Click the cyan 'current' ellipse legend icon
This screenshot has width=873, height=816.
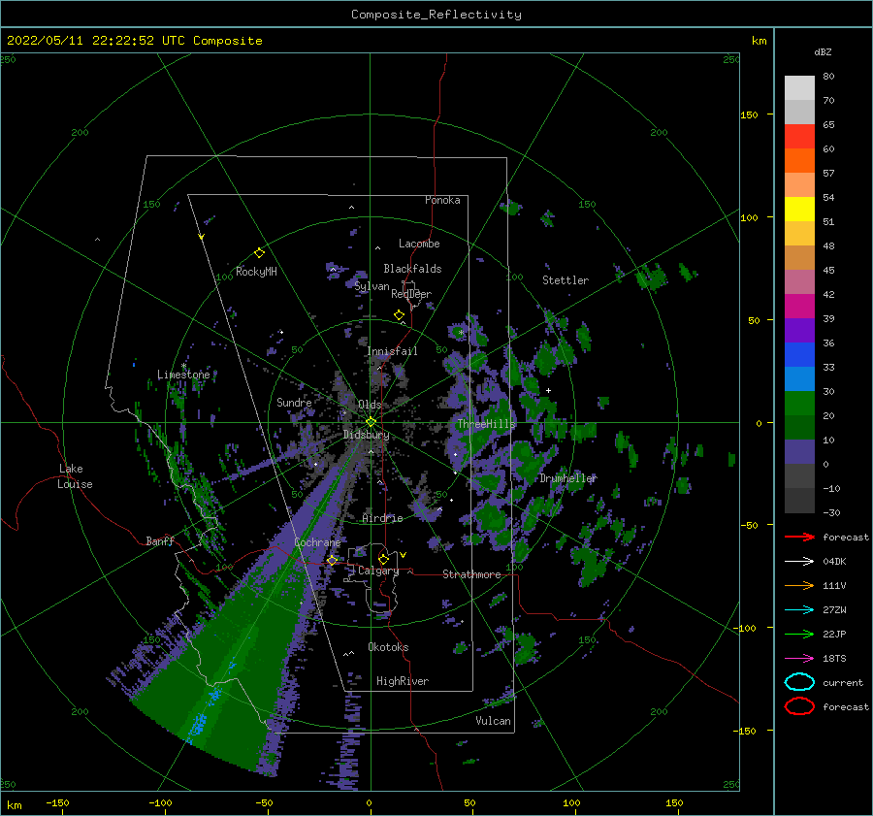pyautogui.click(x=799, y=682)
